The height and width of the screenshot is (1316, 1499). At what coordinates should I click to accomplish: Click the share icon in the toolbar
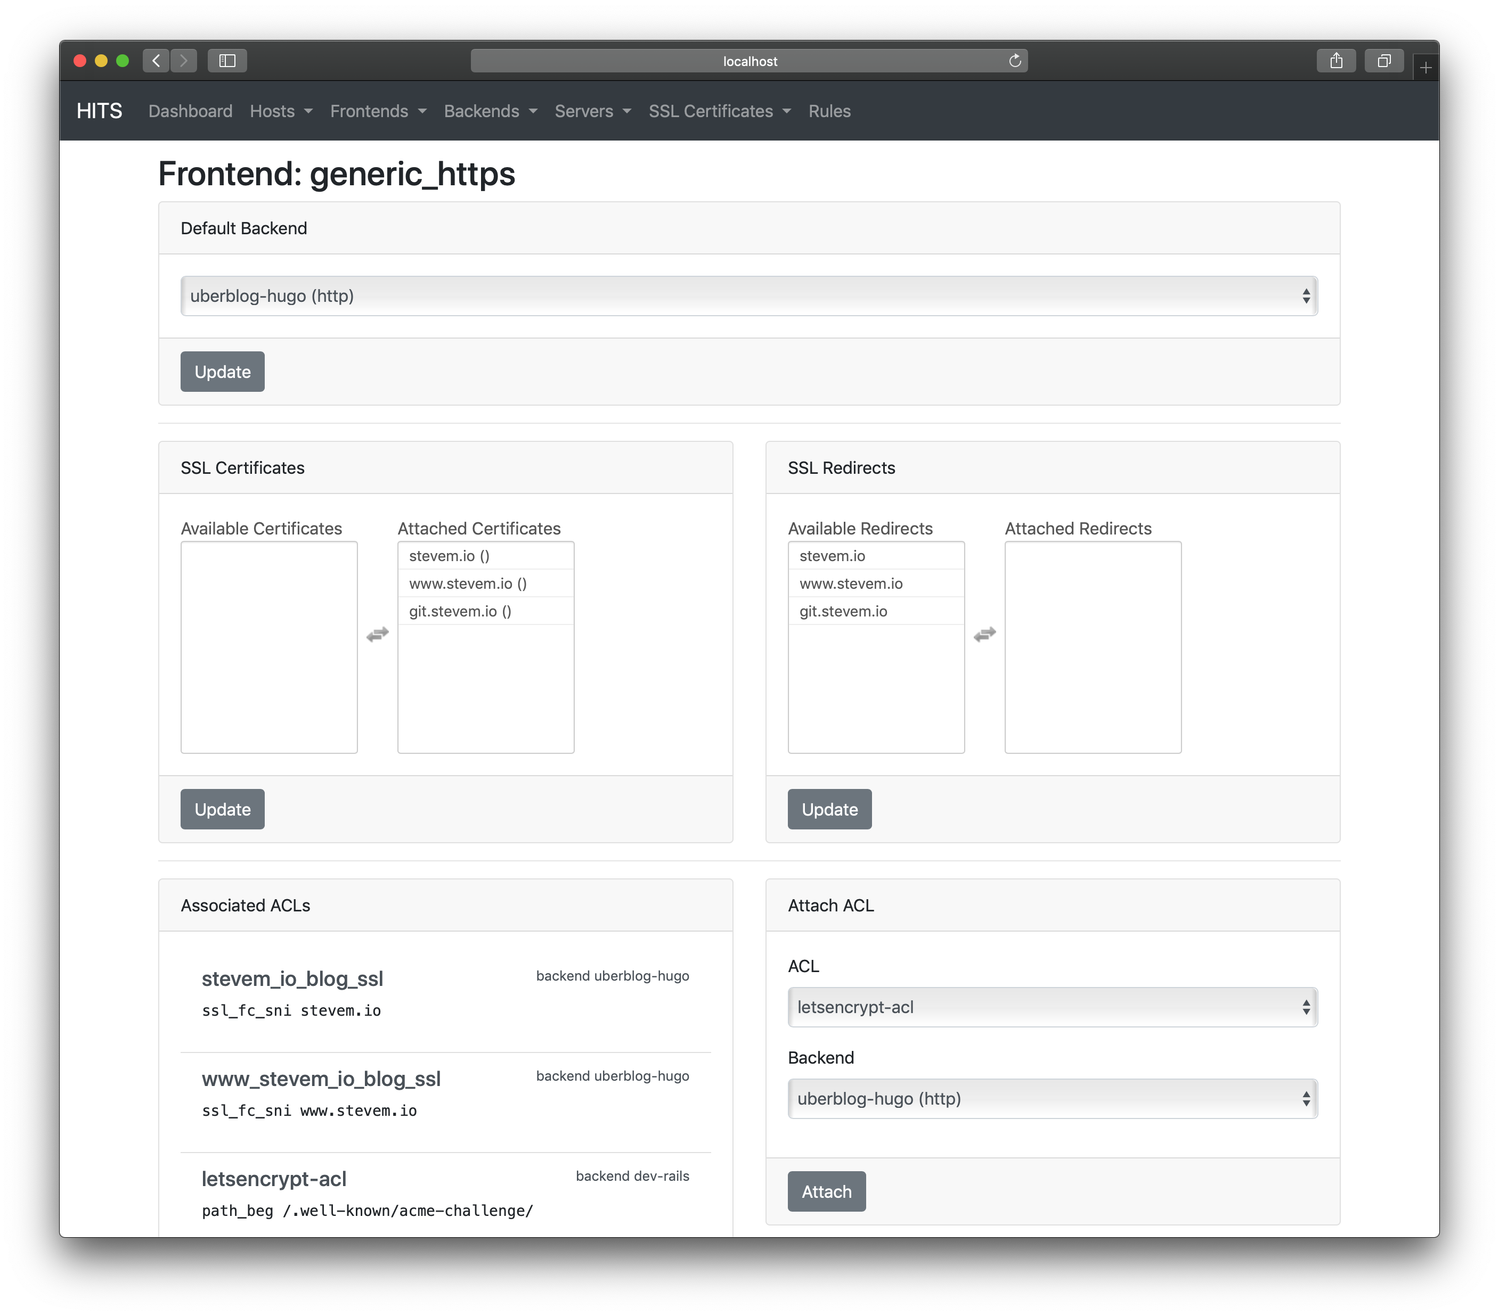pyautogui.click(x=1336, y=61)
